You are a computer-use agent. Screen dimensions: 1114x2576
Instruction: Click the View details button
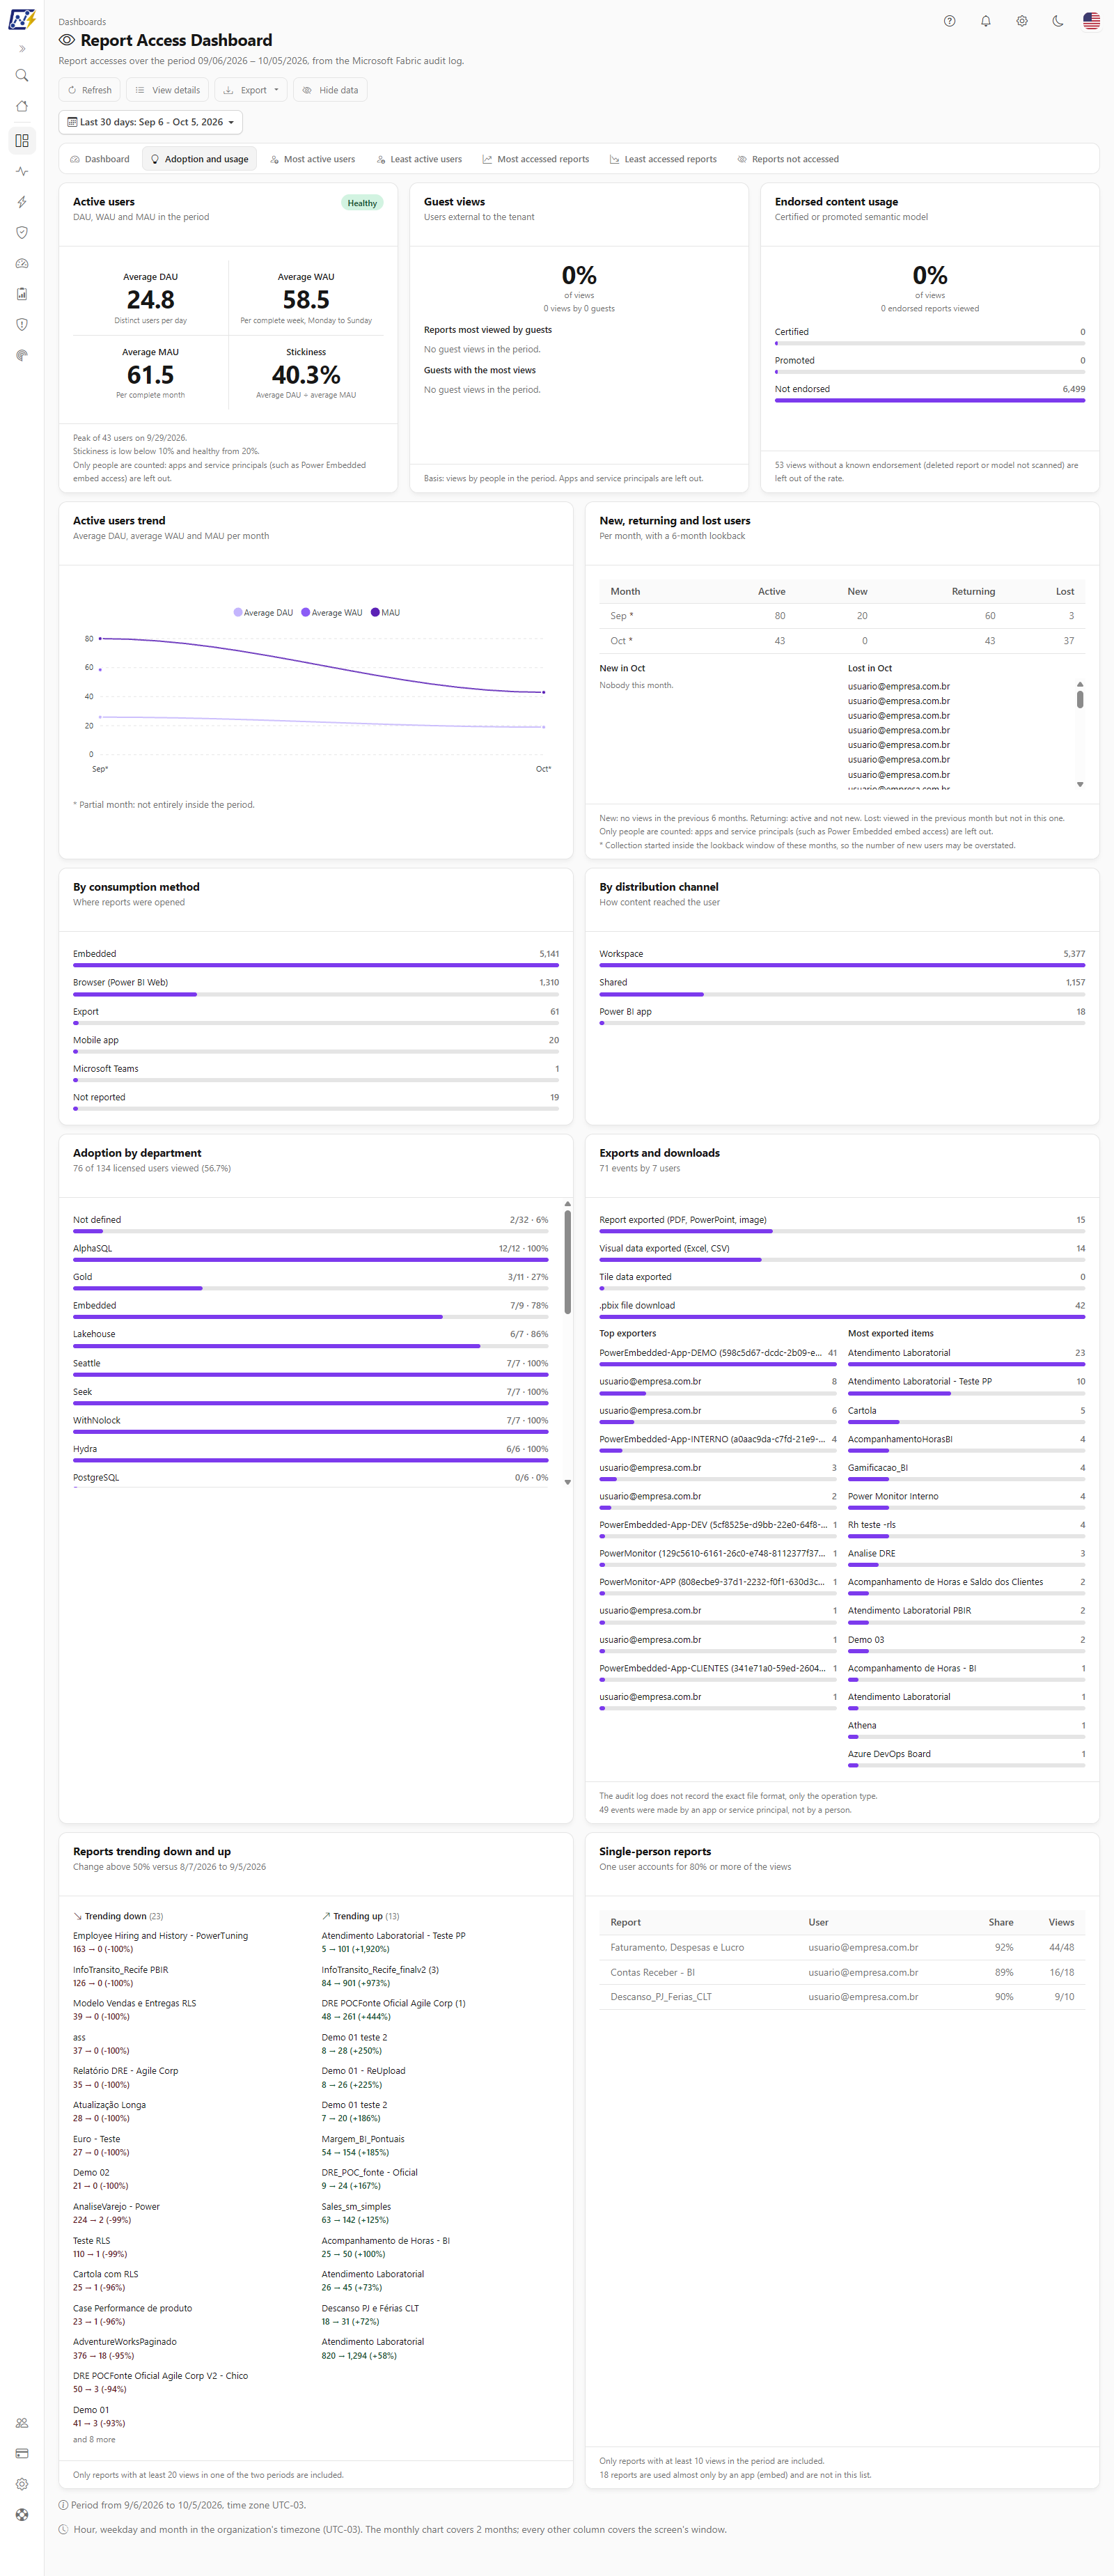(167, 90)
